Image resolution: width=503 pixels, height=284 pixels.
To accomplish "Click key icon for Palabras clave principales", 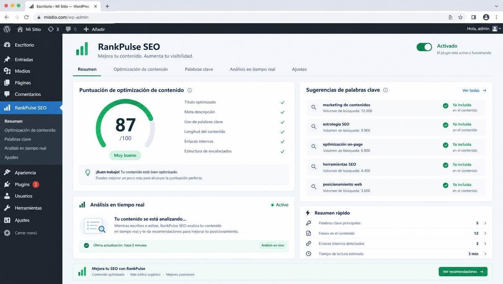I will (x=309, y=223).
